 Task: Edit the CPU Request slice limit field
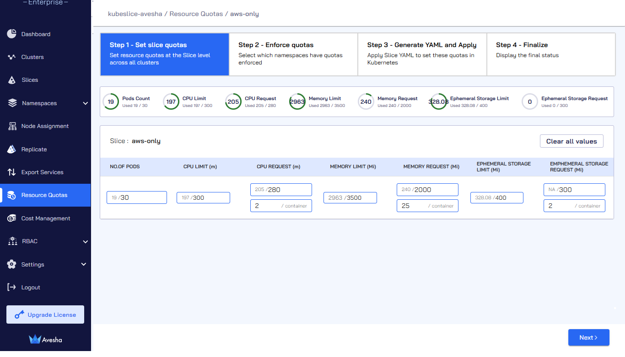[x=281, y=190]
